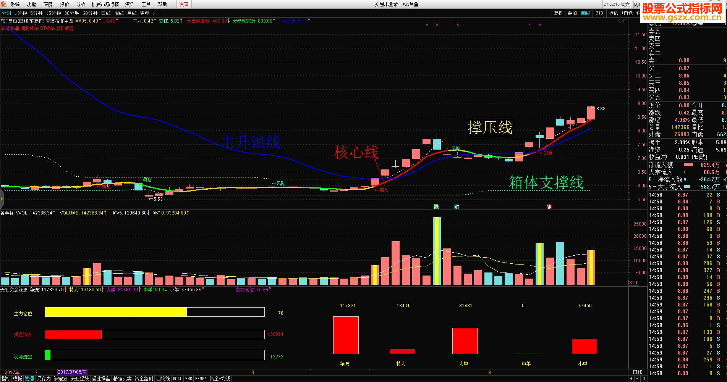This screenshot has width=727, height=382.
Task: Click the 撑压线 label box on chart
Action: 490,127
